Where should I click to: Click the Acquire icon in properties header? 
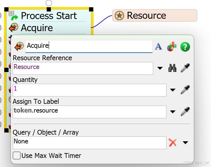[19, 46]
